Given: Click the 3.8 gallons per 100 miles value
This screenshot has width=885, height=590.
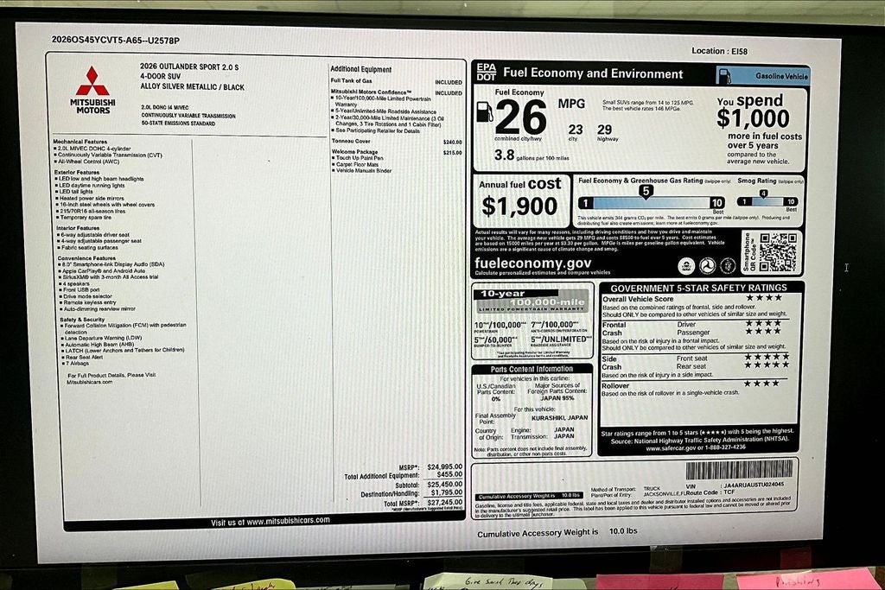Looking at the screenshot, I should pyautogui.click(x=504, y=155).
